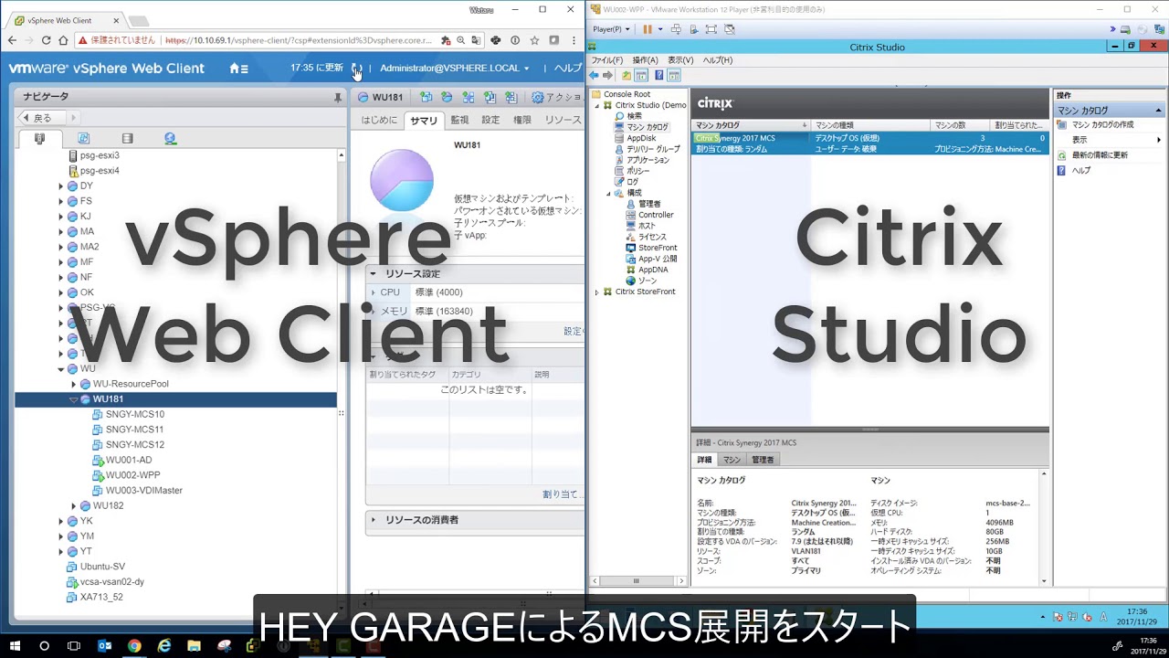Screen dimensions: 1169x658
Task: Pin the vSphere navigator panel
Action: (x=338, y=97)
